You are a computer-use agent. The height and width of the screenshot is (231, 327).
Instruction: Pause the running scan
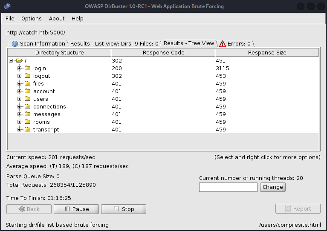tap(76, 209)
